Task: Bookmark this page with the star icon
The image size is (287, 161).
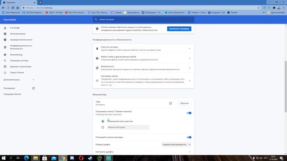Action: [259, 8]
